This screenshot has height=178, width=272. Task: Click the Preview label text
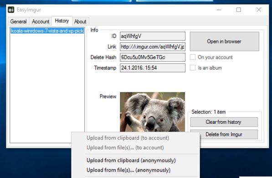[108, 96]
